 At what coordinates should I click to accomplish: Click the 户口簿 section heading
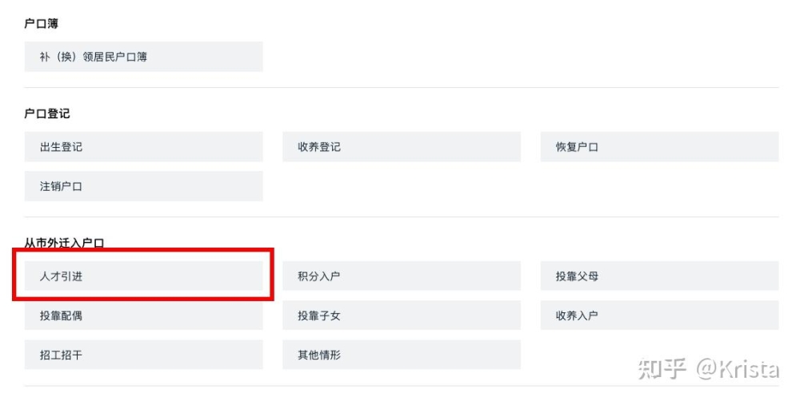coord(42,23)
